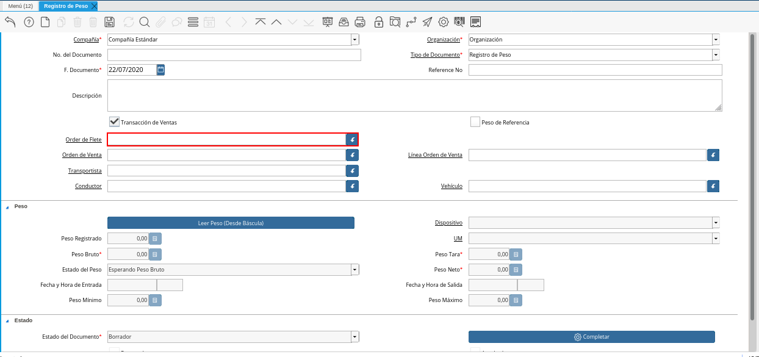Image resolution: width=759 pixels, height=357 pixels.
Task: Create a new record with blank page icon
Action: [x=45, y=22]
